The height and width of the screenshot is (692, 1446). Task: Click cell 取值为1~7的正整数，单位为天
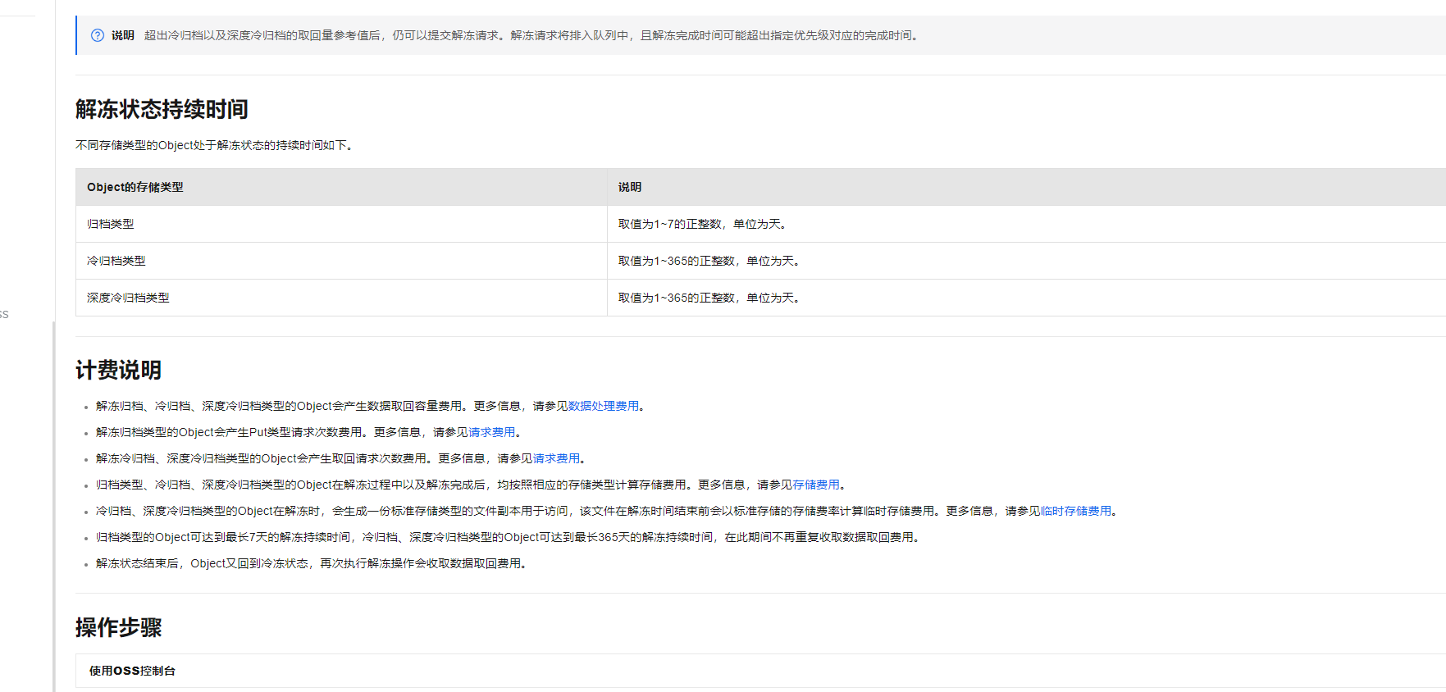coord(1026,224)
